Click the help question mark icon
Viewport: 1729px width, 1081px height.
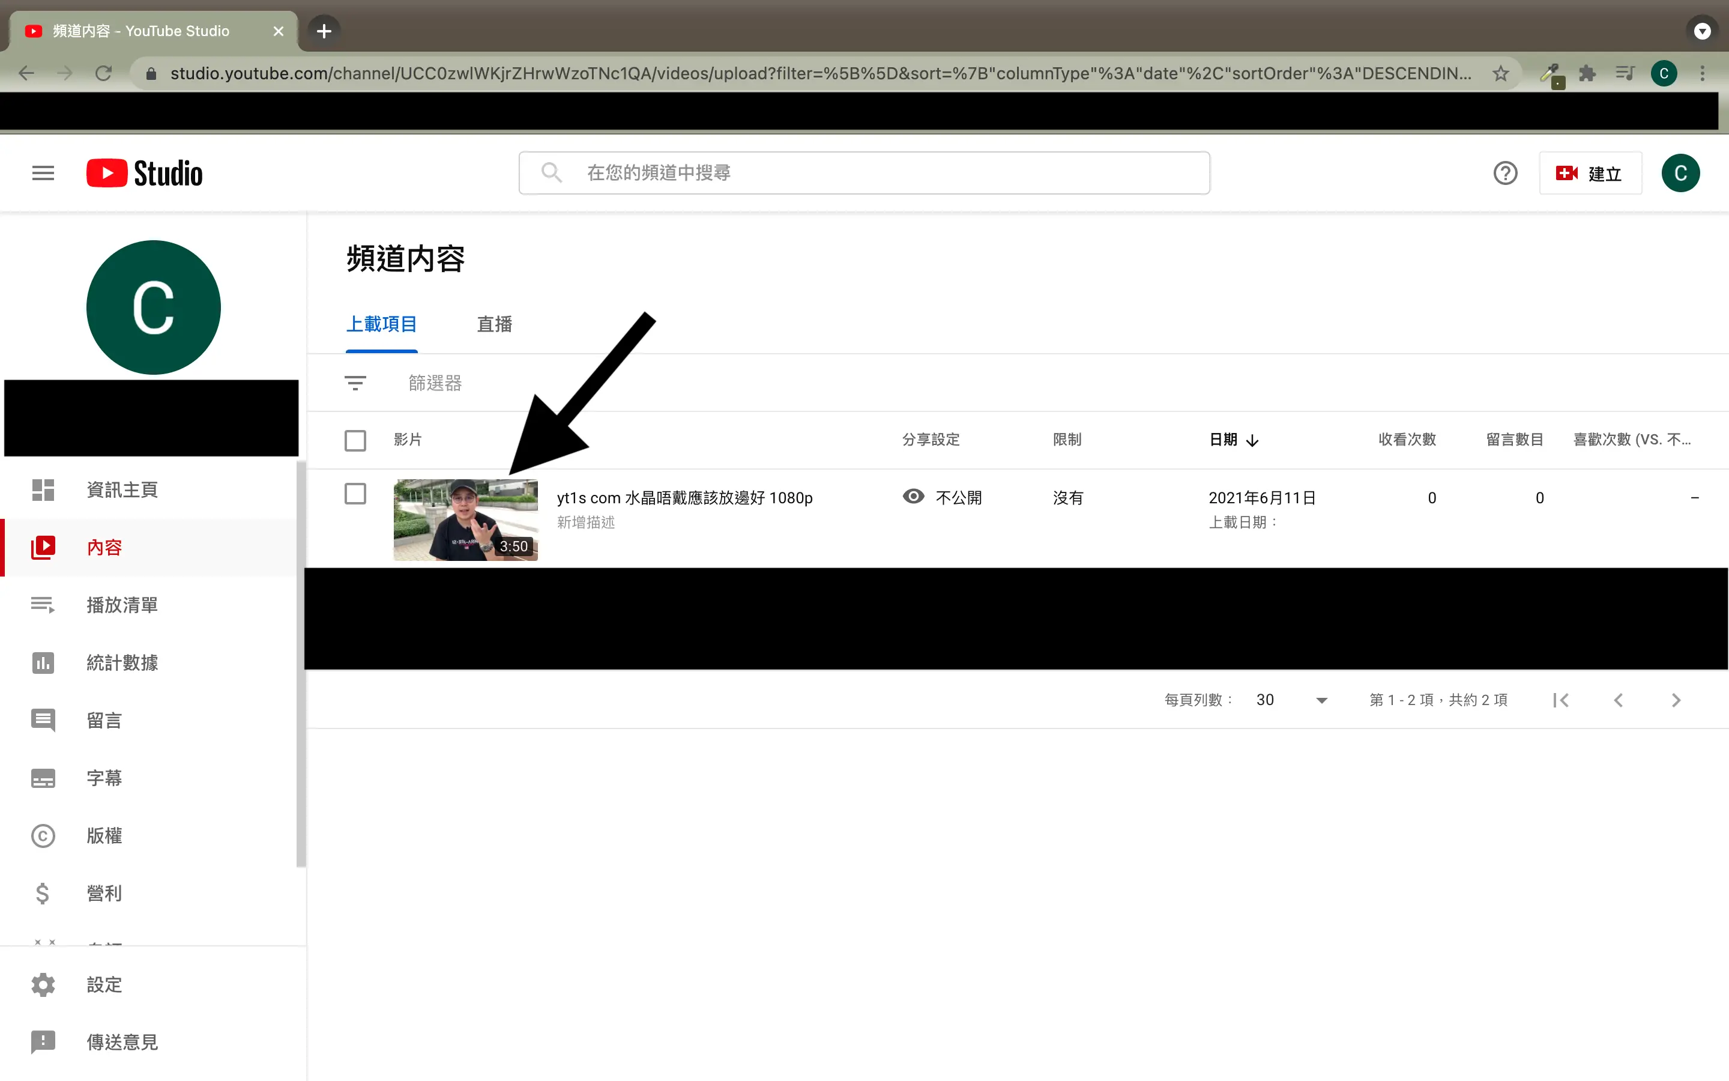coord(1504,173)
